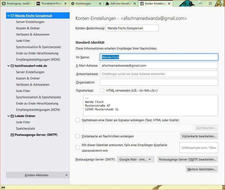The image size is (225, 190).
Task: Click the Visitenkarte bearbeiten button
Action: pos(199,136)
